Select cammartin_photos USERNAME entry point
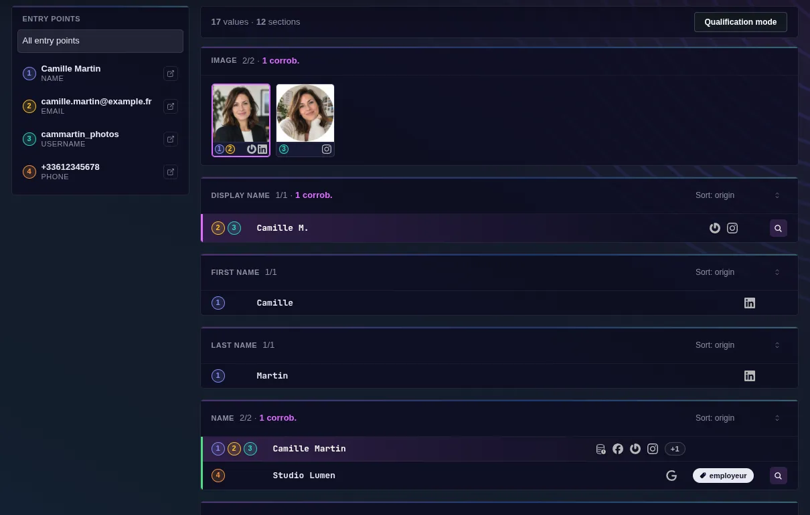The width and height of the screenshot is (810, 515). tap(100, 139)
